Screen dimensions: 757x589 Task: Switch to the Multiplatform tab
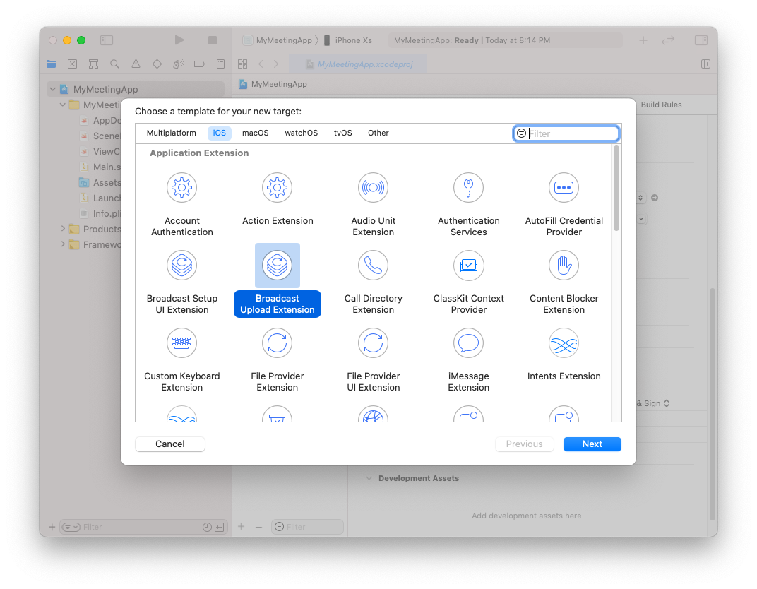point(172,133)
